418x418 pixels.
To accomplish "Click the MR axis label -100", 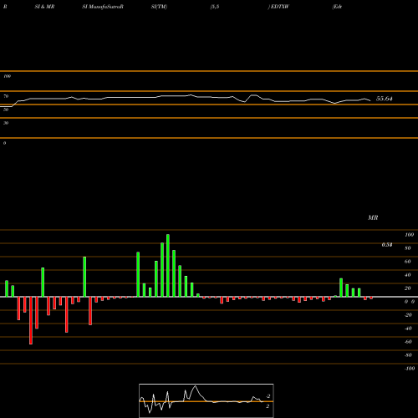I will (x=410, y=369).
